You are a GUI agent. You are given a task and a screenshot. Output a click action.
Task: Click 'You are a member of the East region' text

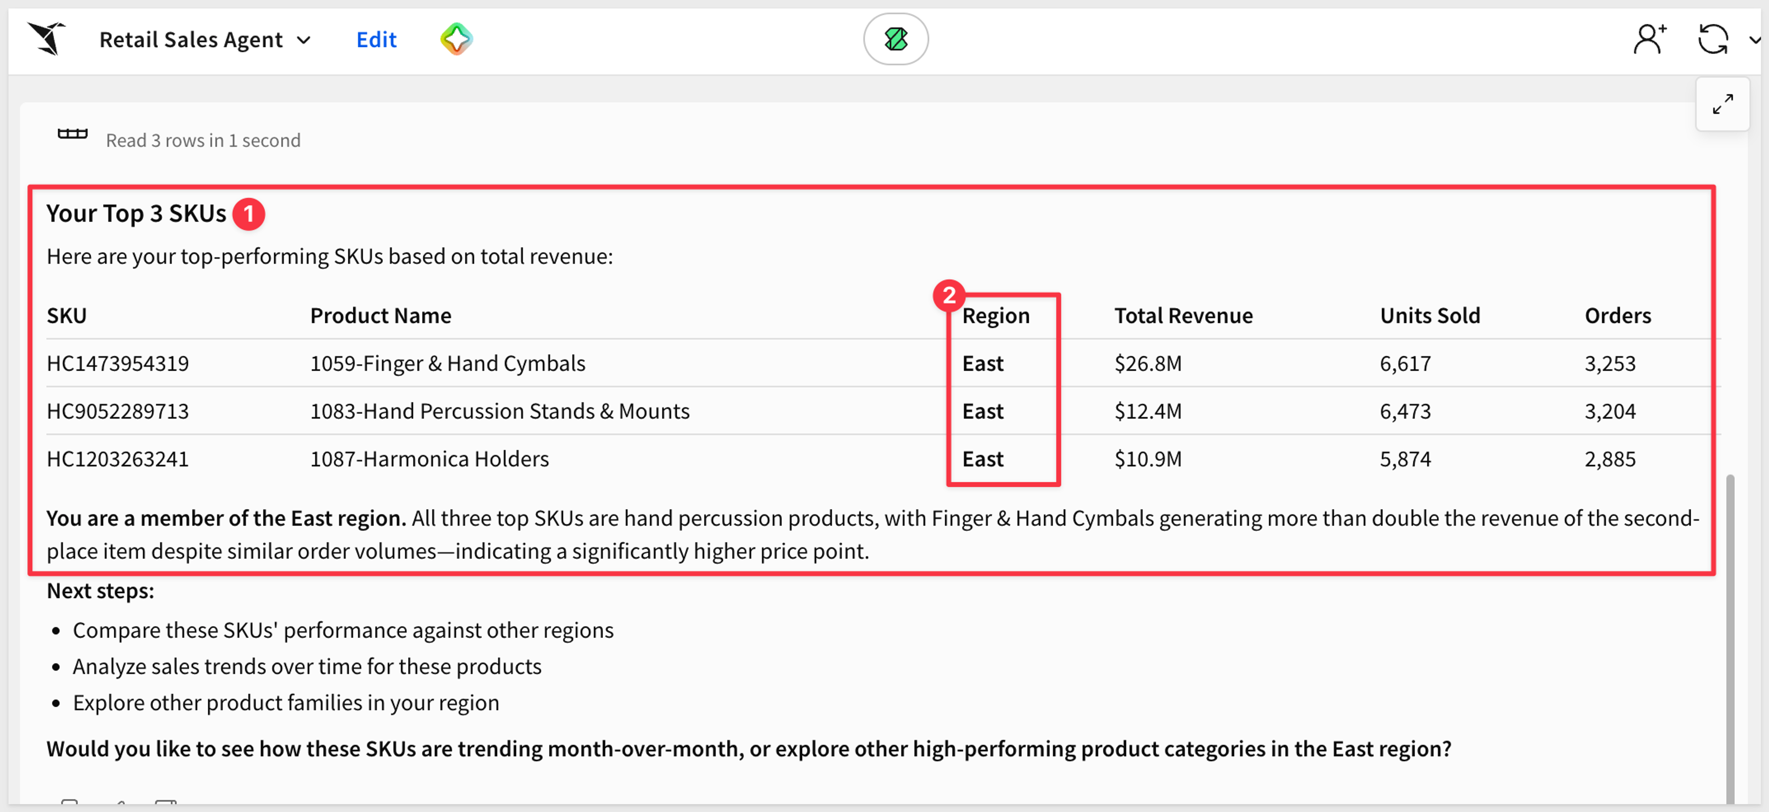tap(226, 518)
